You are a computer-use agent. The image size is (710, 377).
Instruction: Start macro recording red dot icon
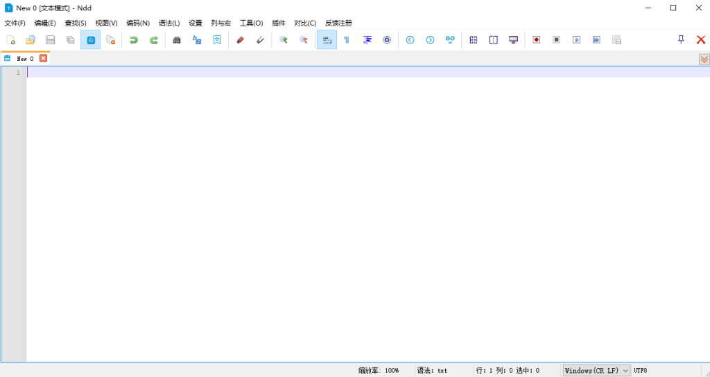tap(537, 39)
